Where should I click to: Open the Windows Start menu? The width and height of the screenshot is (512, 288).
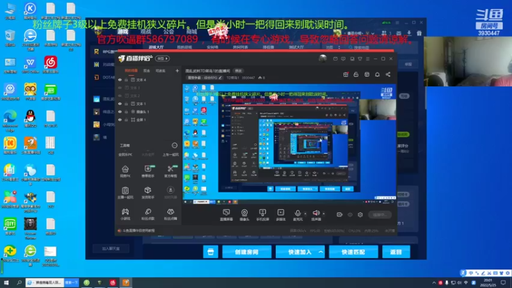(x=6, y=283)
